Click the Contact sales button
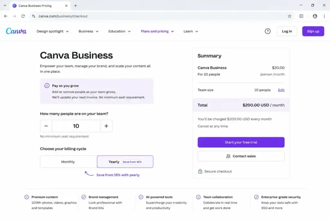Image resolution: width=330 pixels, height=220 pixels. click(241, 156)
